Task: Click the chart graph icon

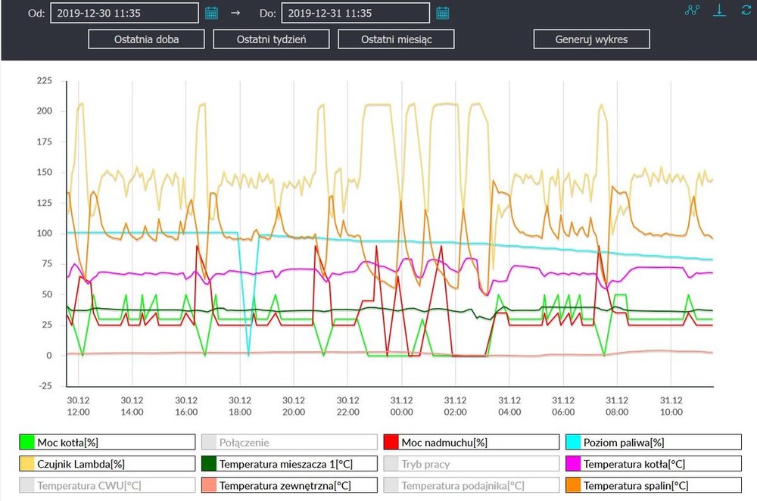Action: pos(690,11)
